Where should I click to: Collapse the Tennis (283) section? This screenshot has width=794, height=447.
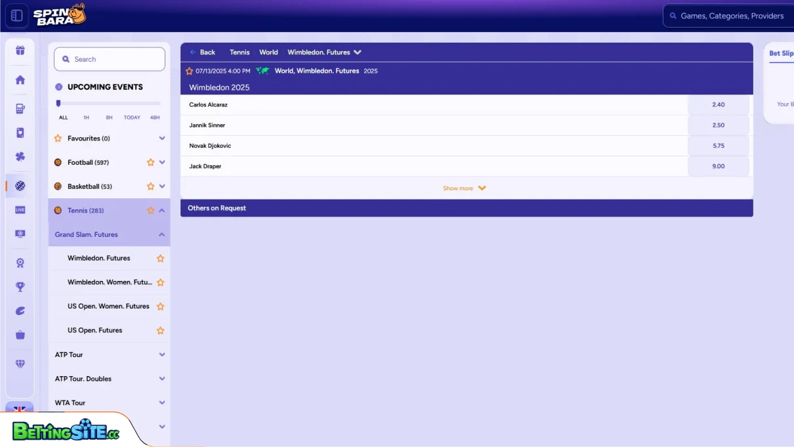point(161,210)
